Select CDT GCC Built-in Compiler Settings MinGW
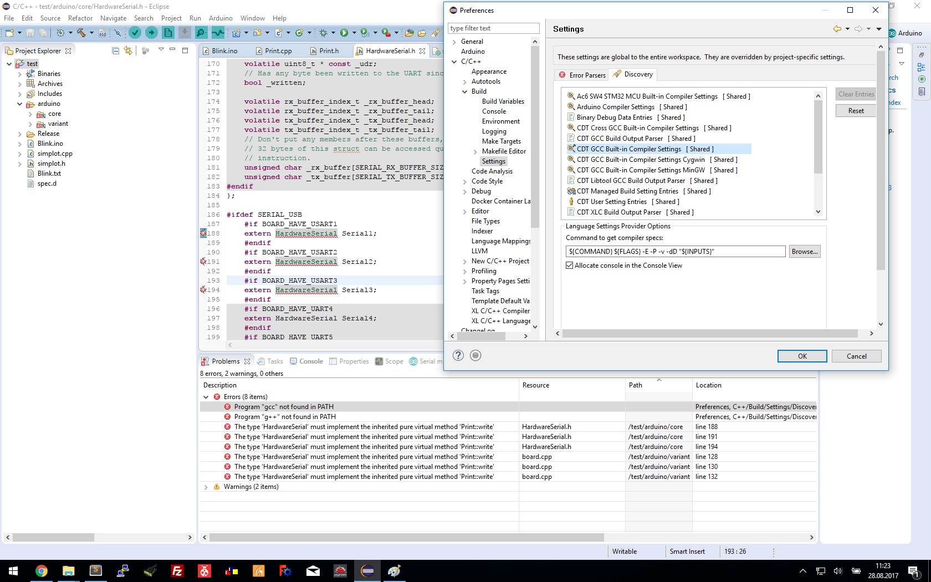 [x=652, y=170]
